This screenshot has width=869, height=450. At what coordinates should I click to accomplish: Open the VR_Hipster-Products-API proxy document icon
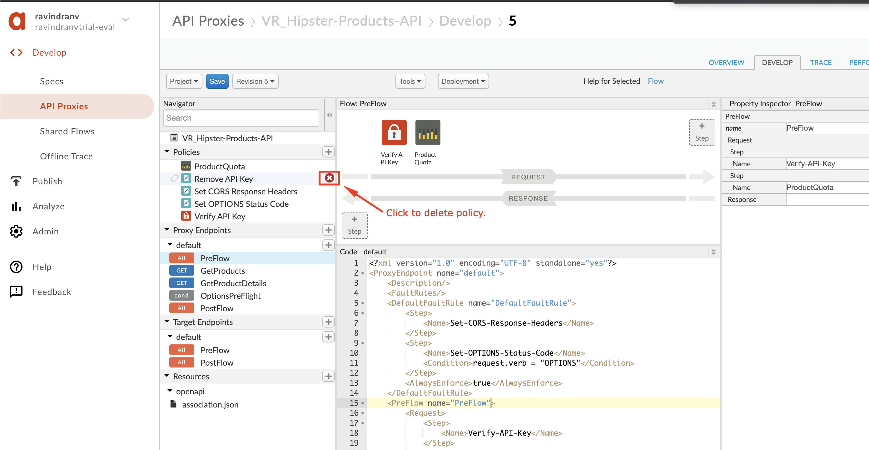(174, 138)
